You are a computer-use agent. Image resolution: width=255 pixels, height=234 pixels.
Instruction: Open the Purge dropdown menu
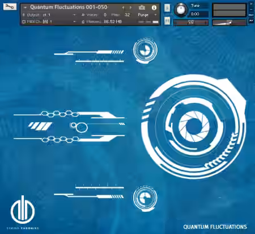pos(147,15)
